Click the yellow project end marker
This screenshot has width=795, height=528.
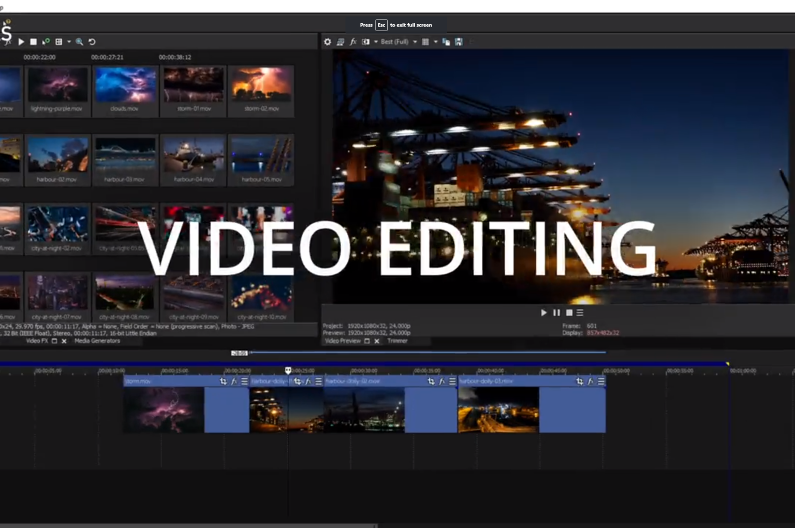coord(728,364)
